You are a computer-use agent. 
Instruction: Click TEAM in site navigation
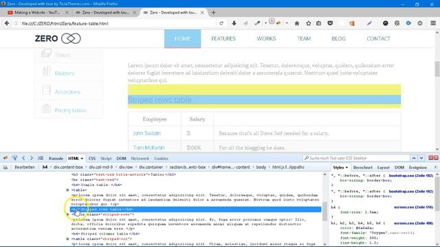(x=304, y=38)
